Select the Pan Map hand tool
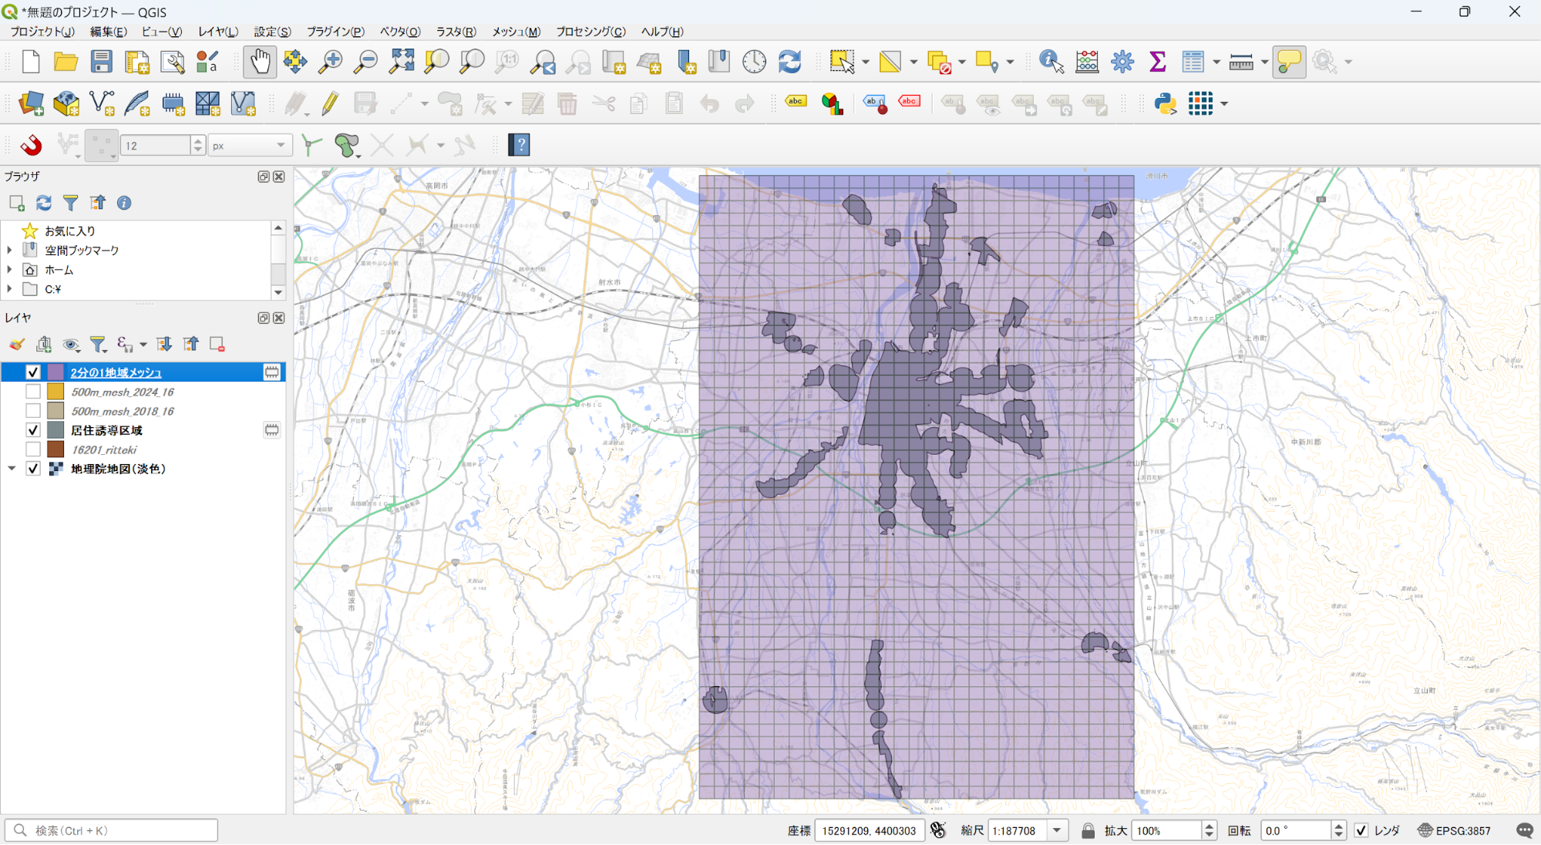 (260, 62)
